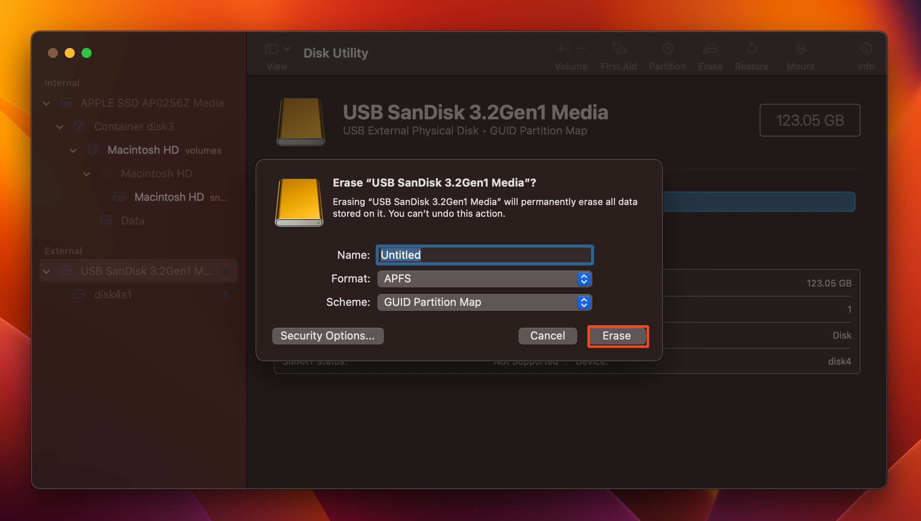Click the External sidebar section header
The height and width of the screenshot is (521, 921).
point(63,251)
